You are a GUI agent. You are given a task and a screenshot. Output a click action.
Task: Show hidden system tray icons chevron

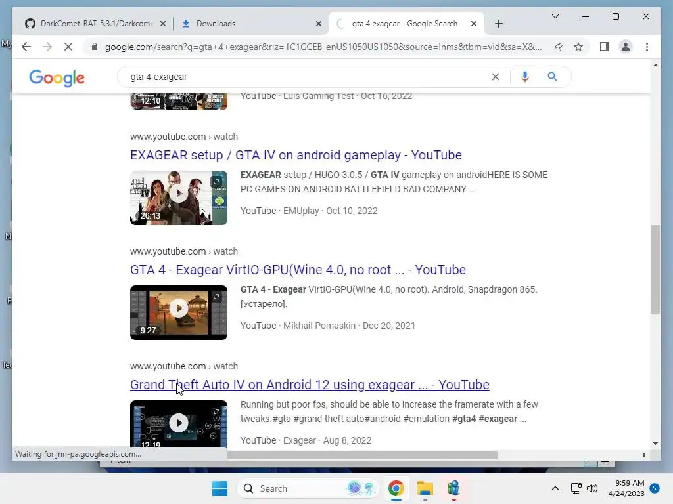tap(555, 488)
